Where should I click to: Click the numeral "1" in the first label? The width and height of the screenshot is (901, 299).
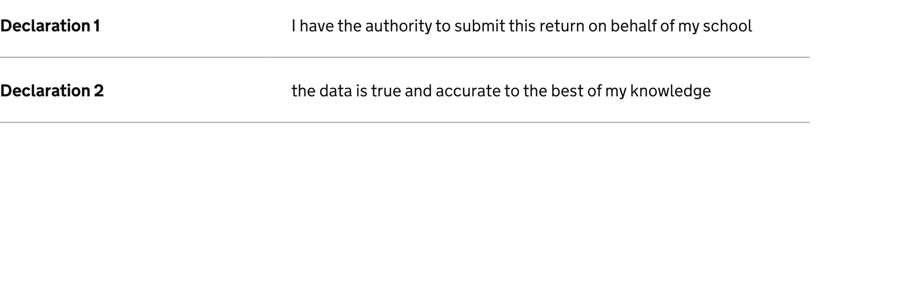[97, 26]
